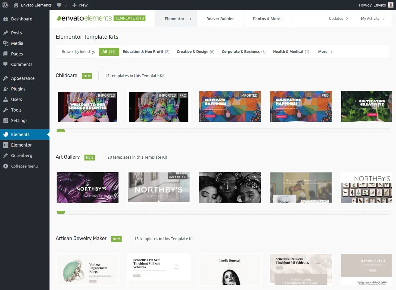Open the Users person icon

(5, 99)
